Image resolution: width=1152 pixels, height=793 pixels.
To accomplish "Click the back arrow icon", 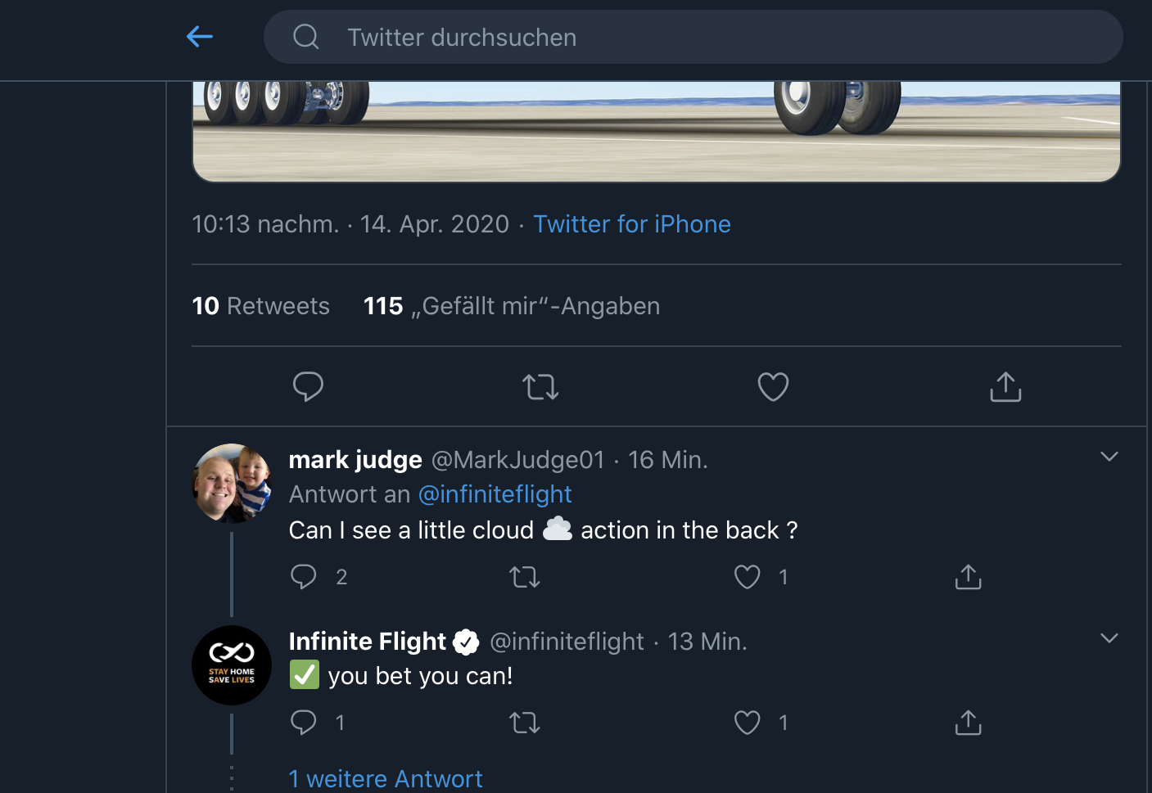I will coord(200,37).
